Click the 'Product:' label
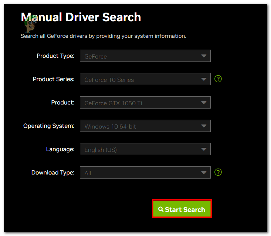This screenshot has height=236, width=271. coord(63,103)
